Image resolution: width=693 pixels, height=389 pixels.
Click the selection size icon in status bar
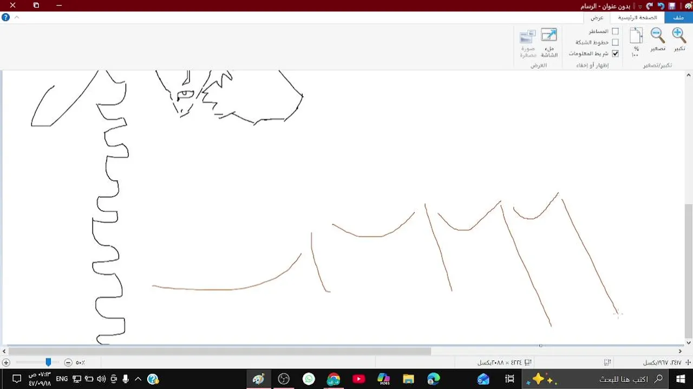tap(607, 363)
